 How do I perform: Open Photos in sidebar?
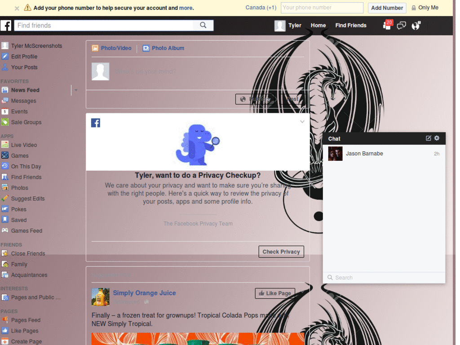[15, 188]
